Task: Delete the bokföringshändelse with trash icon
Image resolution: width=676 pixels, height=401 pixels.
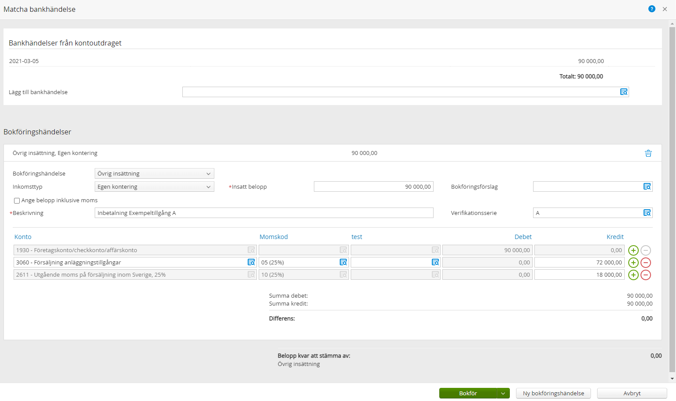Action: 648,153
